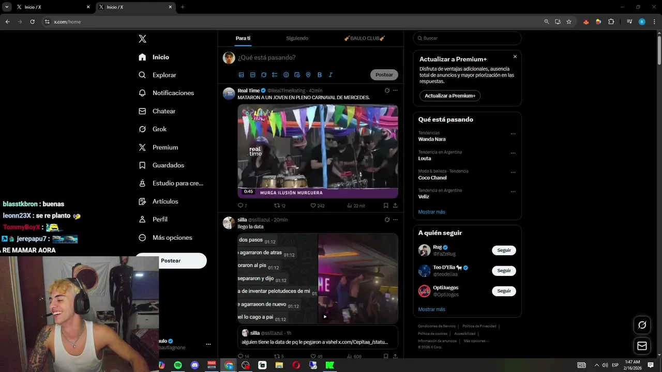Play the video in silla post
662x372 pixels.
coord(325,317)
